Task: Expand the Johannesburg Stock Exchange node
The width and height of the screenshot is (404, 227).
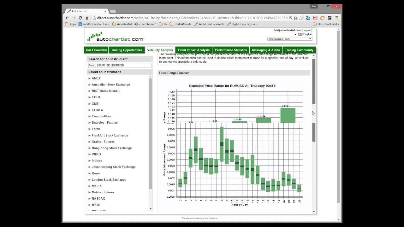Action: (90, 167)
